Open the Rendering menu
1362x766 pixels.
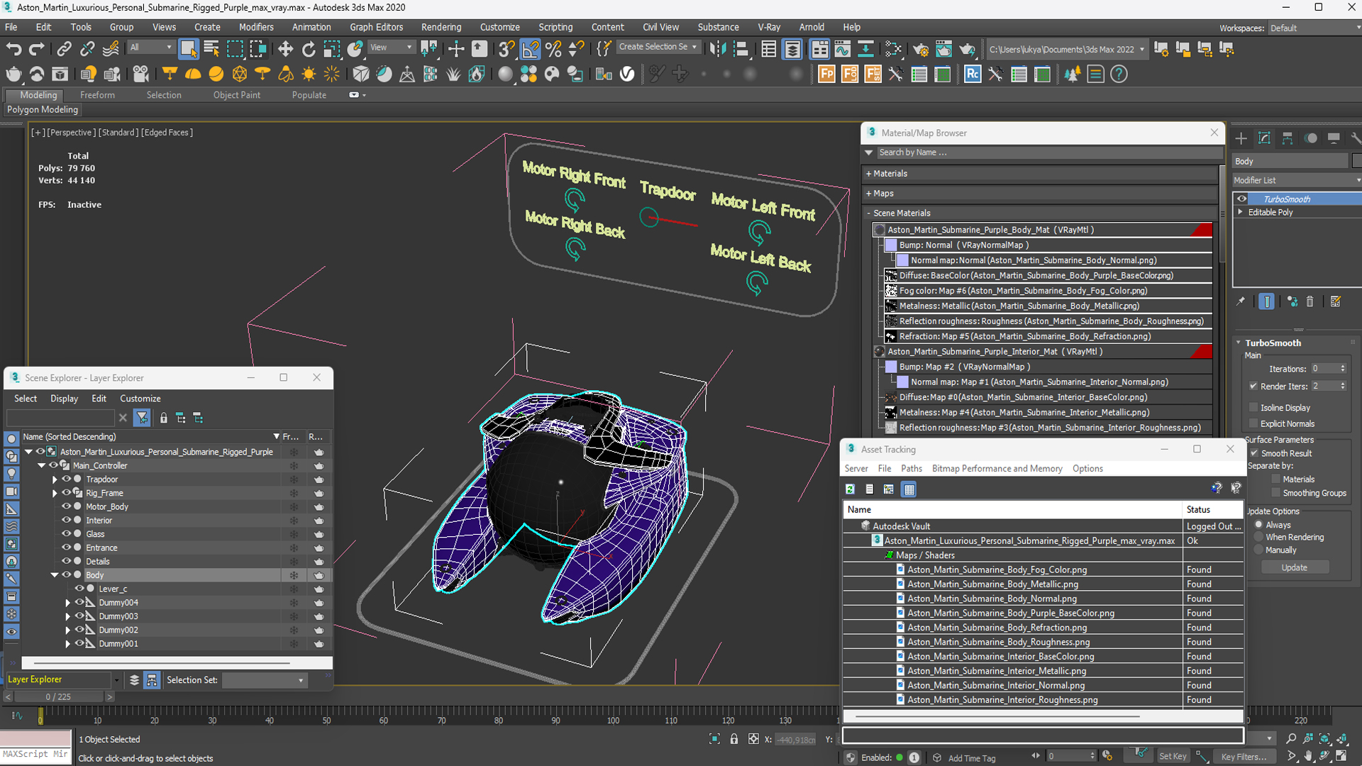pyautogui.click(x=441, y=27)
